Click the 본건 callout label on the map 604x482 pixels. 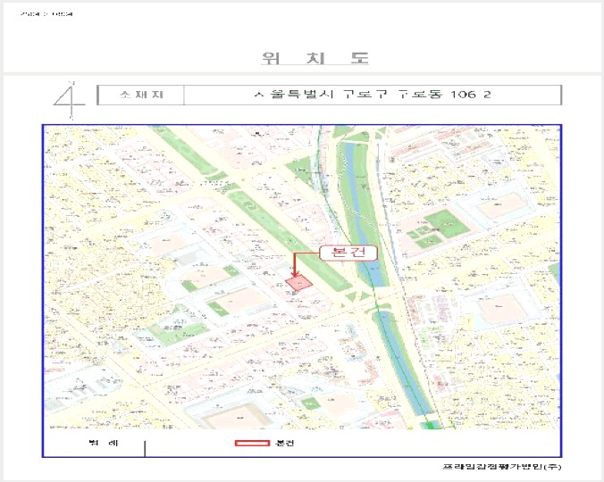348,253
